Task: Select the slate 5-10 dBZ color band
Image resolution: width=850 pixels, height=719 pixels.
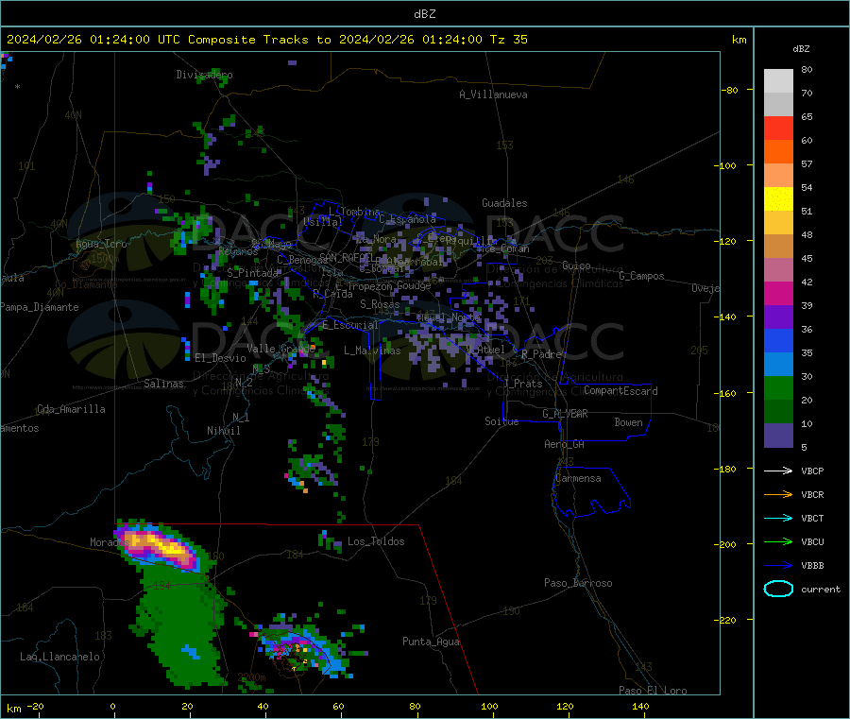Action: 778,436
